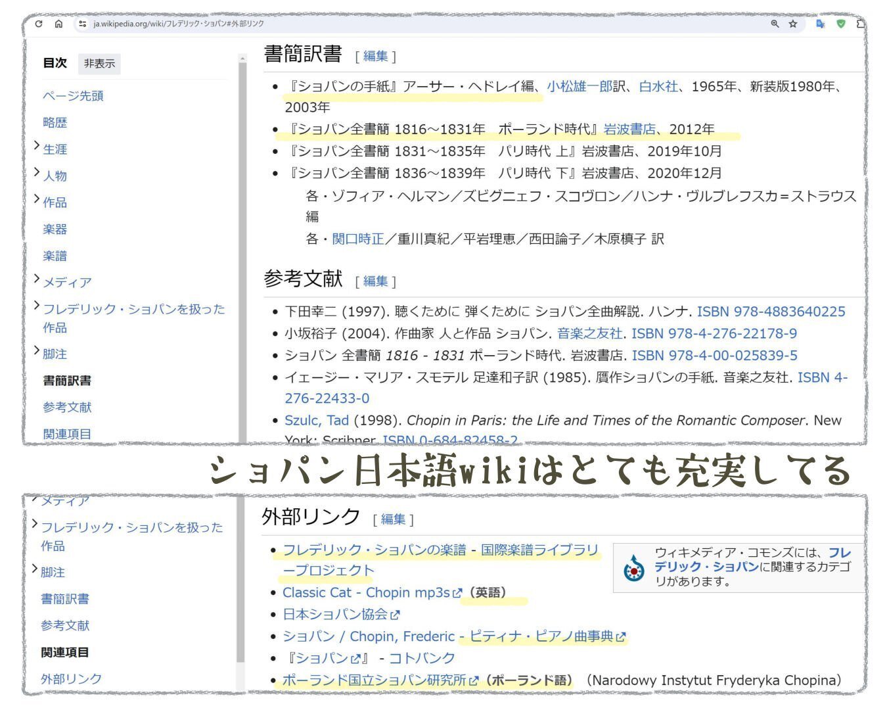The image size is (887, 710).
Task: Edit the 参考文献 section via 編集
Action: [375, 281]
